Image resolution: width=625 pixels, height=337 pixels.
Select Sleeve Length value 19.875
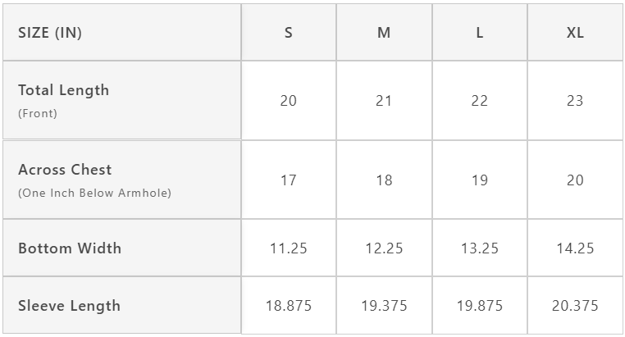[x=480, y=306]
